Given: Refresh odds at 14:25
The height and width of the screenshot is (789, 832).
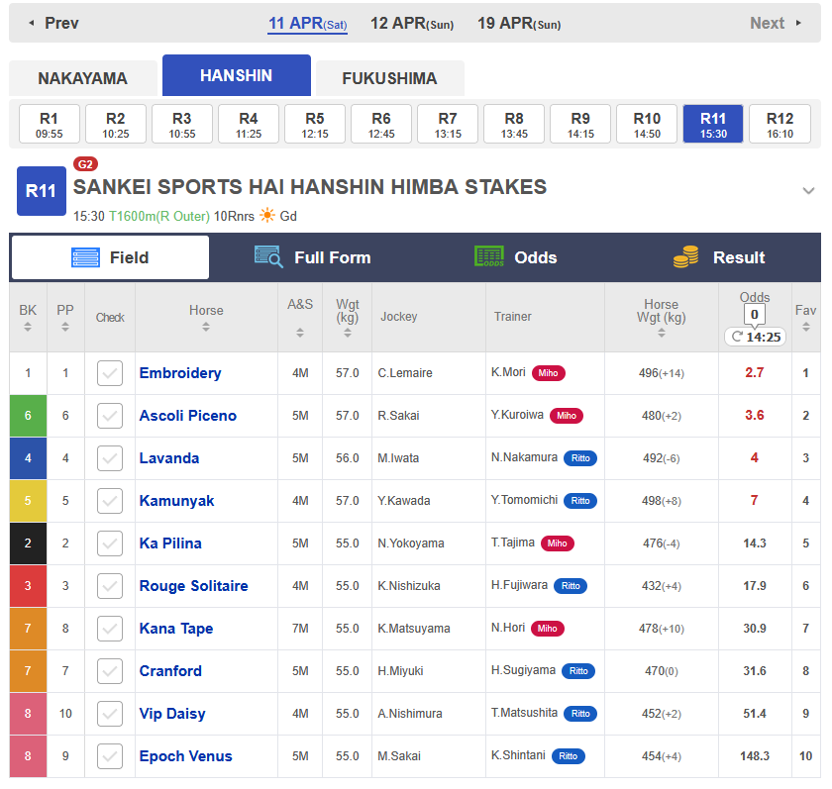Looking at the screenshot, I should [x=755, y=337].
